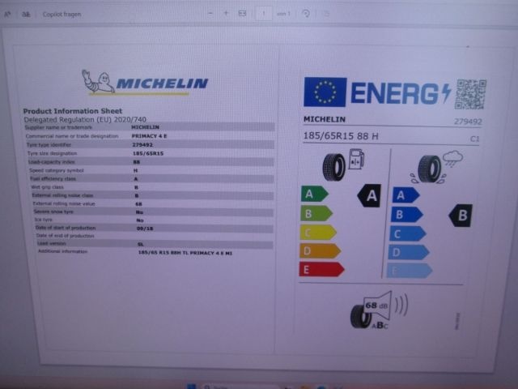Open the Windows Start button
This screenshot has width=518, height=389.
191,387
